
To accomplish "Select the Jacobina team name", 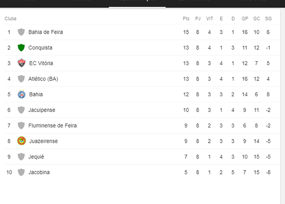I will coord(39,172).
